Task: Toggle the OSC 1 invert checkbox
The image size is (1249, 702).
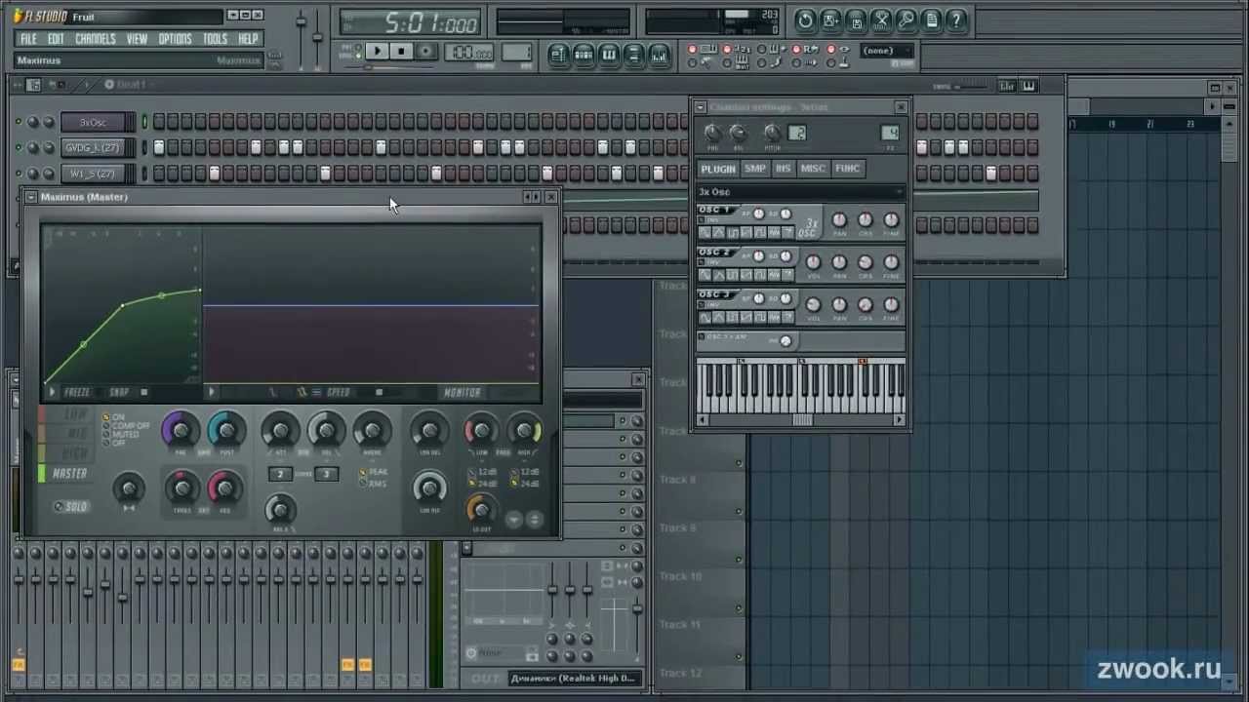Action: 704,220
